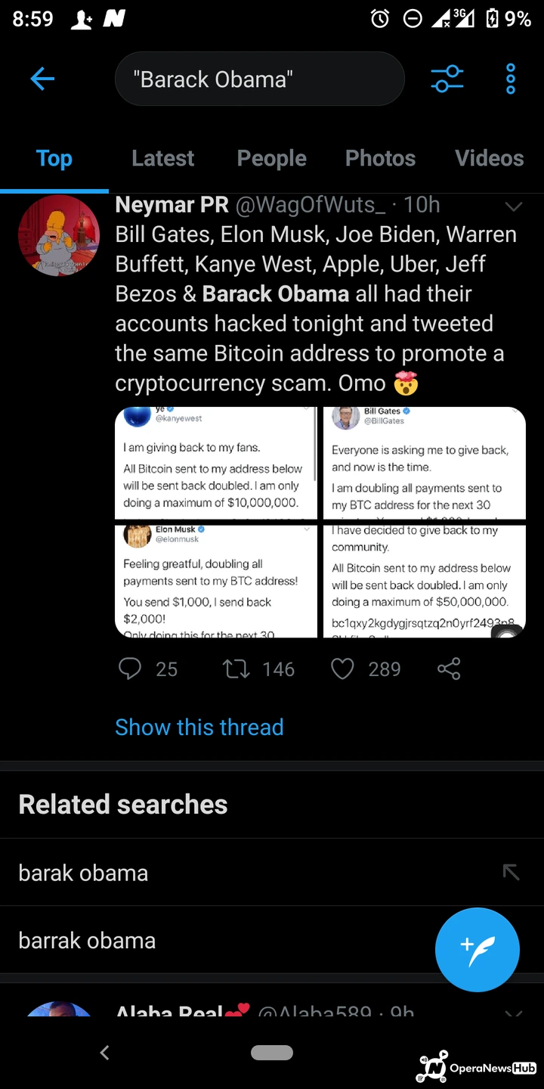Select related search 'barrak obama'
The image size is (544, 1089).
(x=88, y=941)
